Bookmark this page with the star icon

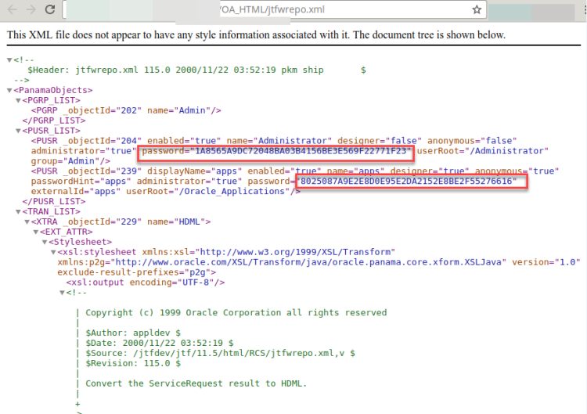pos(477,10)
